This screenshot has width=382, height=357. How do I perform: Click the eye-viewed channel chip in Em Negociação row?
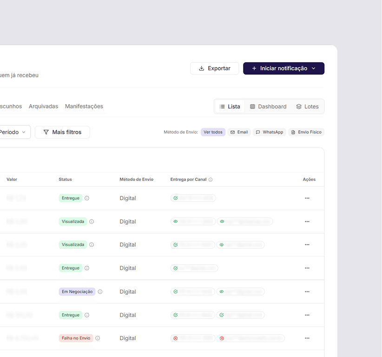pyautogui.click(x=240, y=292)
